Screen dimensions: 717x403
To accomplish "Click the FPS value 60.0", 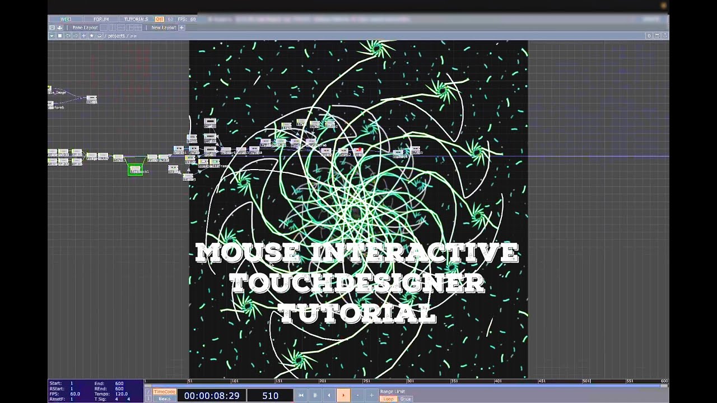I will pyautogui.click(x=75, y=394).
